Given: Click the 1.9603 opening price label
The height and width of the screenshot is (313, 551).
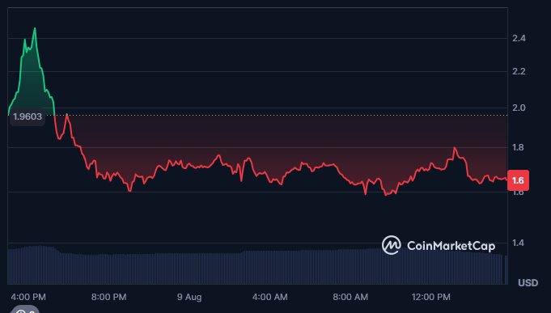Looking at the screenshot, I should pyautogui.click(x=28, y=116).
